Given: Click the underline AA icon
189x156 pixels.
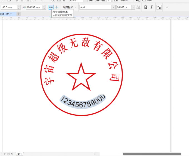Looking at the screenshot, I should coord(138,7).
